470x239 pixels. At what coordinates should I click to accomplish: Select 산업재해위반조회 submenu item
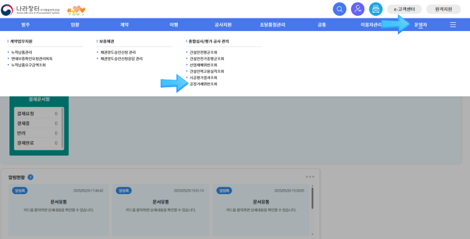pos(204,65)
